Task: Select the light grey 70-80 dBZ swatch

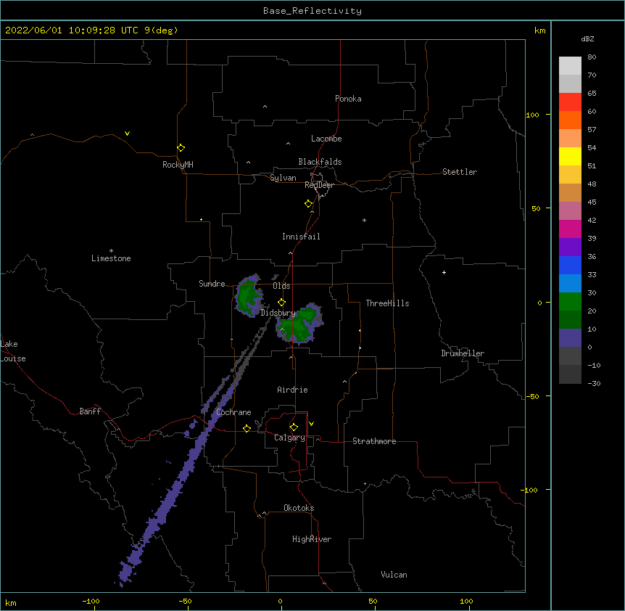Action: 570,66
